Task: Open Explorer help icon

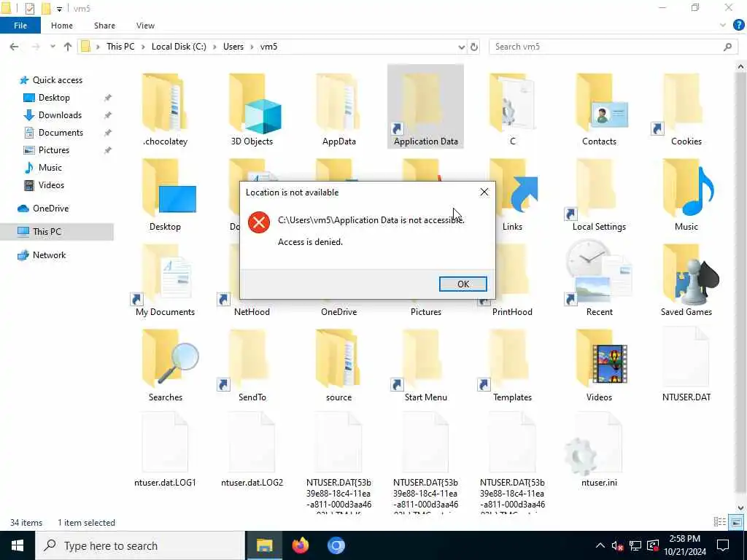Action: (x=738, y=26)
